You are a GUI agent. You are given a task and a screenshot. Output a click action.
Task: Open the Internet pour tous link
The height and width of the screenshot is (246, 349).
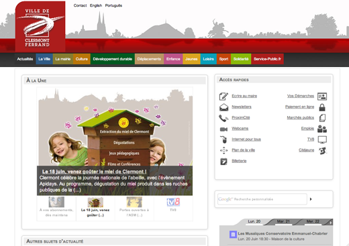246,139
